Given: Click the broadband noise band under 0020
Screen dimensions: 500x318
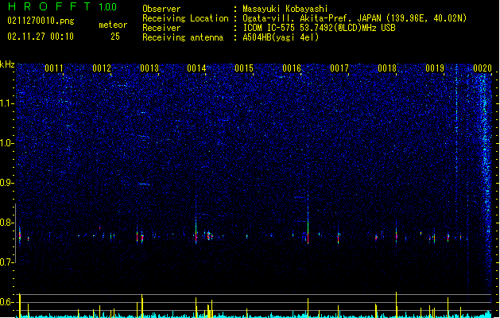Looking at the screenshot, I should click(486, 182).
